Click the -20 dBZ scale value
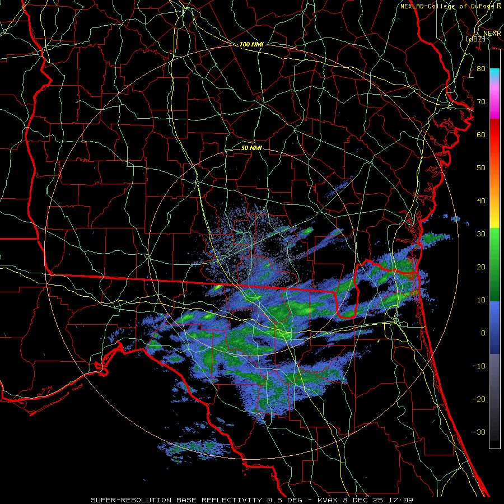Viewport: 504px width, 504px height. 479,399
